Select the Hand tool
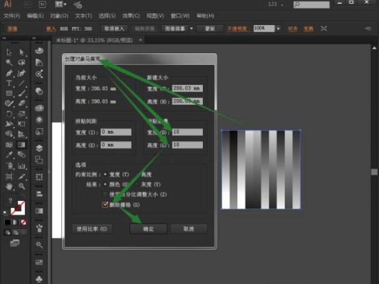The height and width of the screenshot is (284, 379). click(x=9, y=187)
